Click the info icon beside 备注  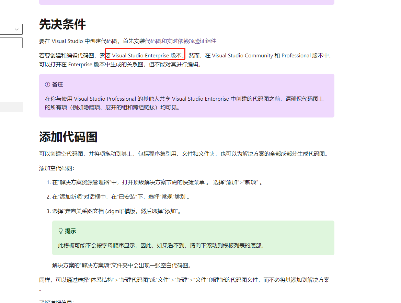[x=47, y=85]
